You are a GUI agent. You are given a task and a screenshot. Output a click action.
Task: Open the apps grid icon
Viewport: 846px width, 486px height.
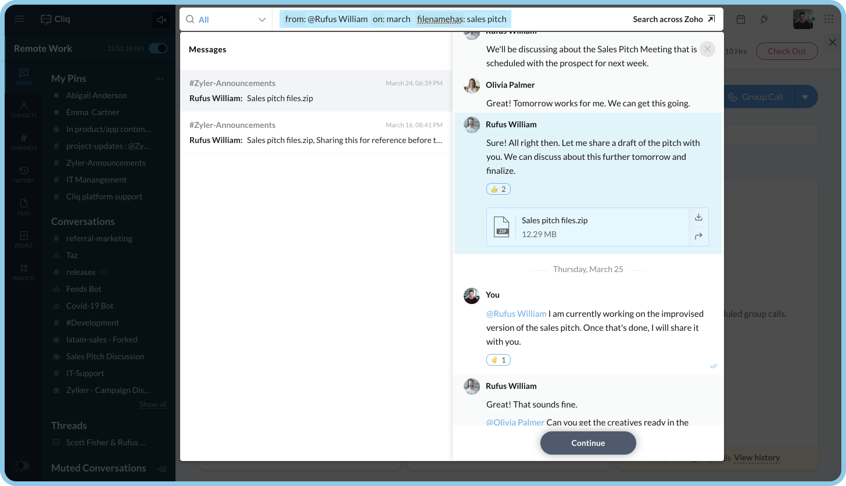pyautogui.click(x=829, y=20)
